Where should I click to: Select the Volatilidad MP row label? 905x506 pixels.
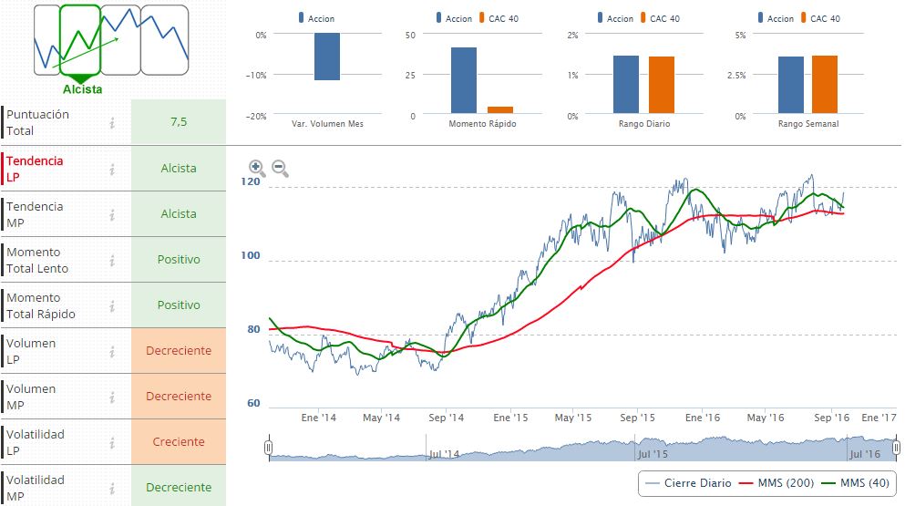pos(36,488)
